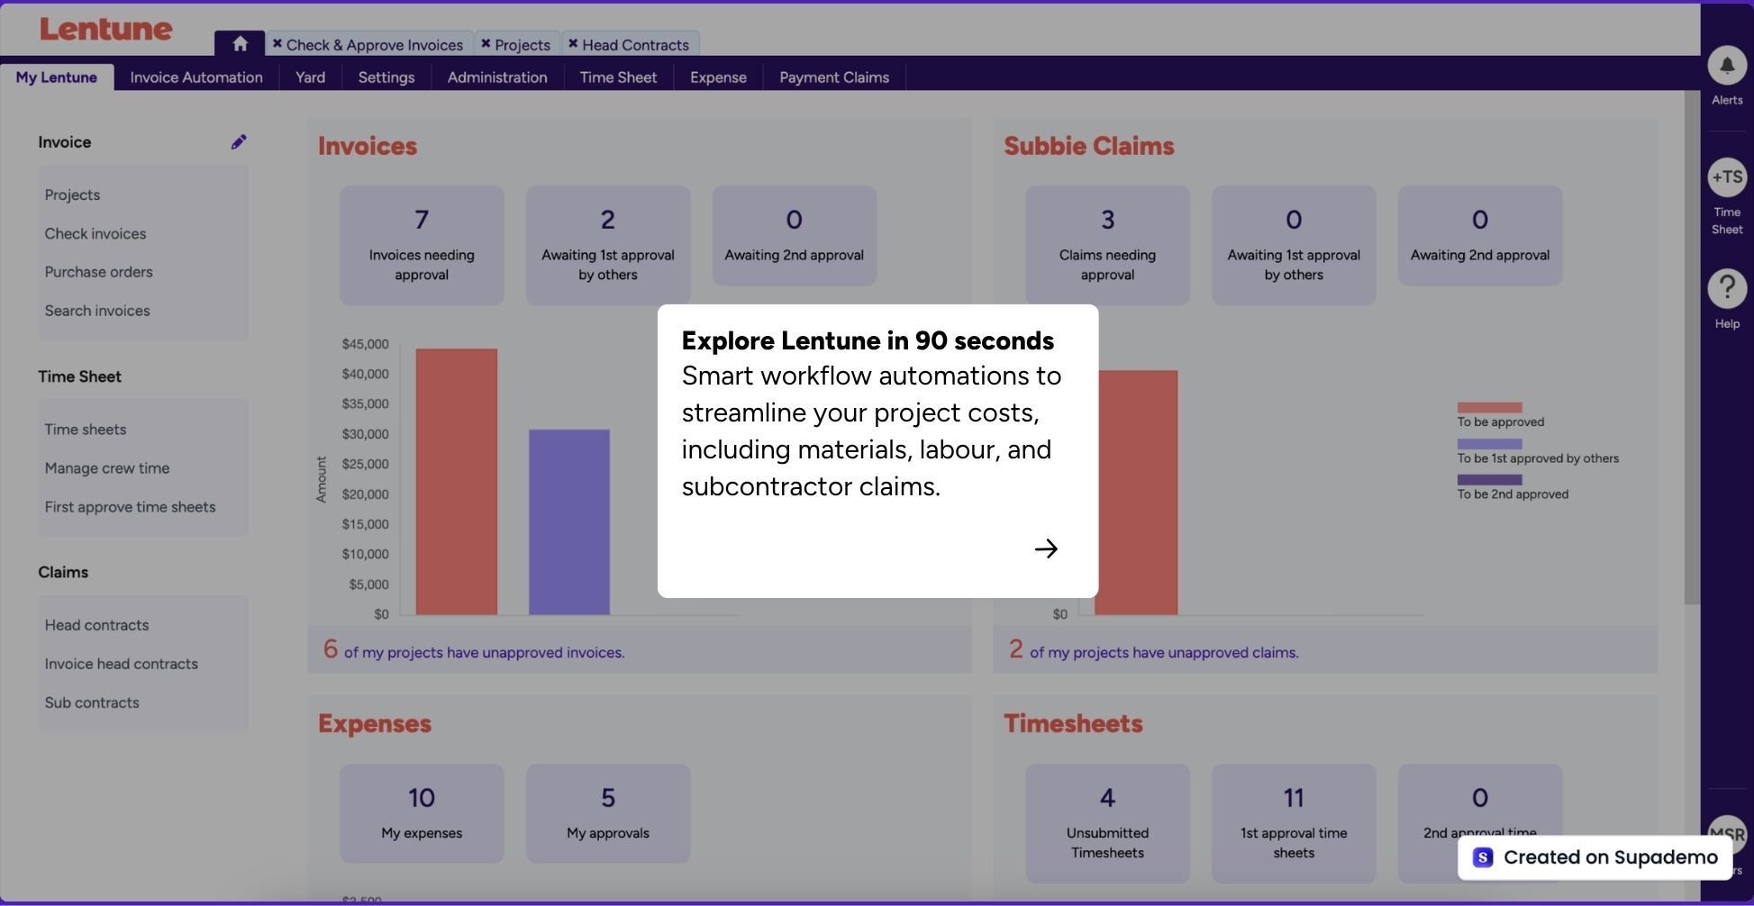The height and width of the screenshot is (906, 1754).
Task: Open First approve time sheets
Action: [130, 506]
